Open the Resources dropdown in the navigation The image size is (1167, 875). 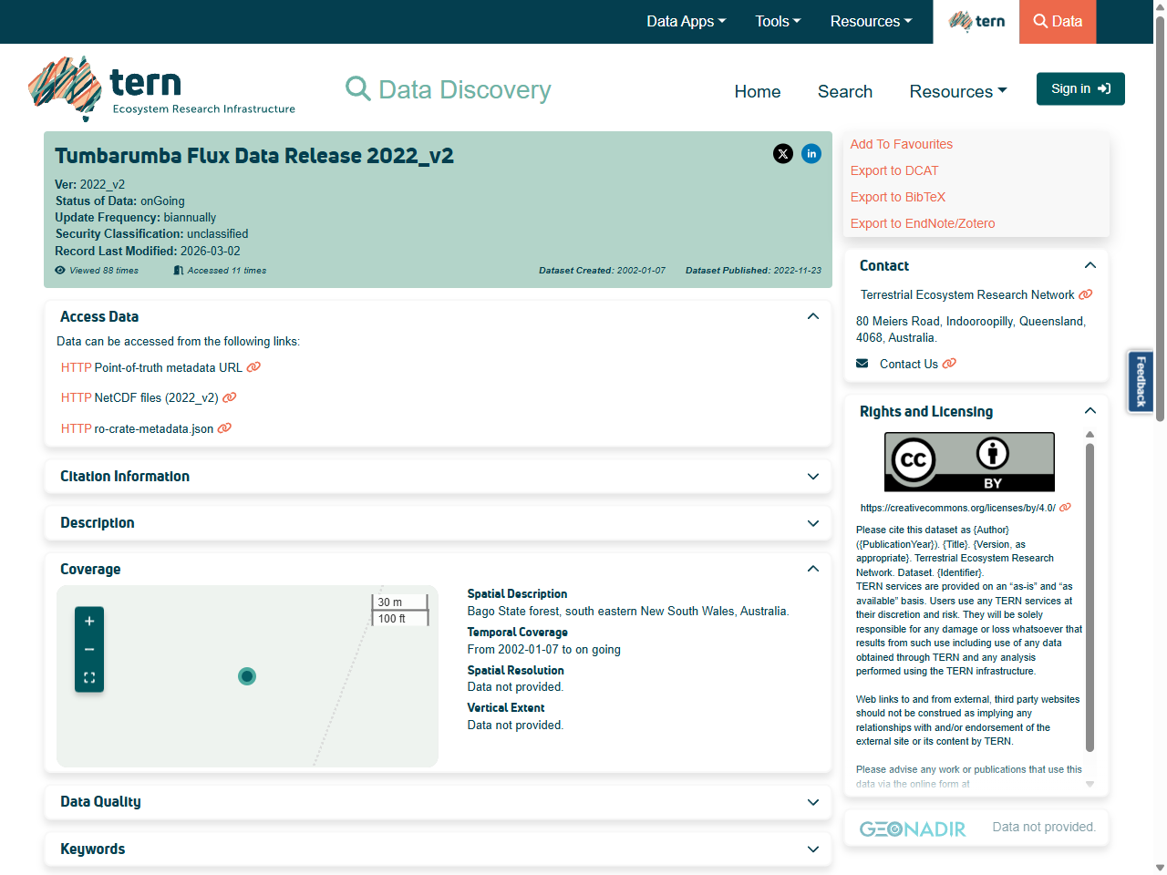click(x=957, y=91)
